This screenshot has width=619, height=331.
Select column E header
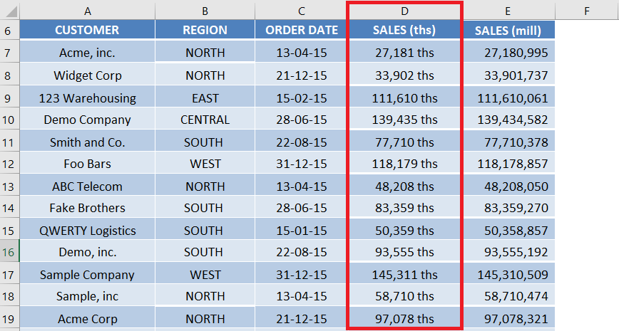(508, 11)
